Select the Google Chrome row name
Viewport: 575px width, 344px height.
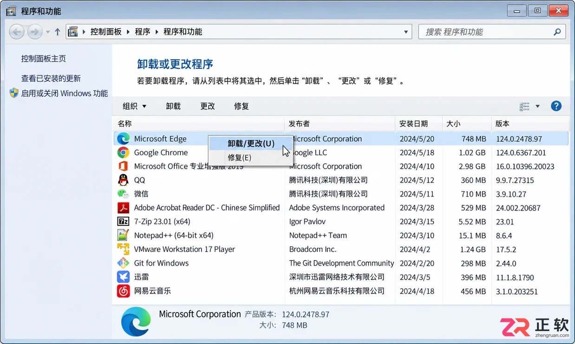tap(161, 153)
